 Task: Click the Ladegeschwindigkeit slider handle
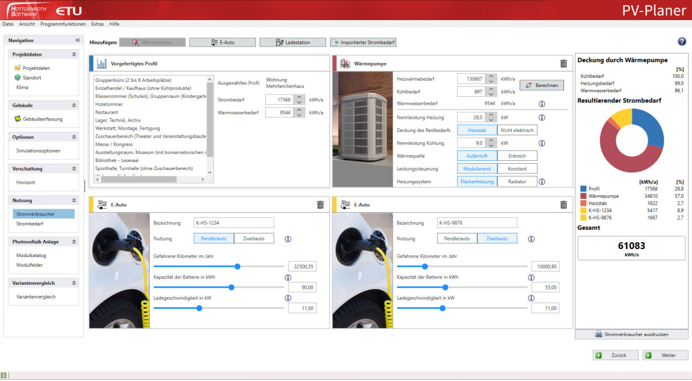(199, 308)
